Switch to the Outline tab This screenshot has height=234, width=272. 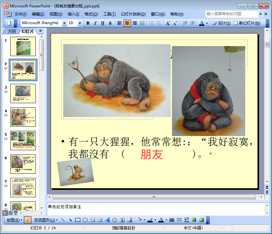coord(12,31)
